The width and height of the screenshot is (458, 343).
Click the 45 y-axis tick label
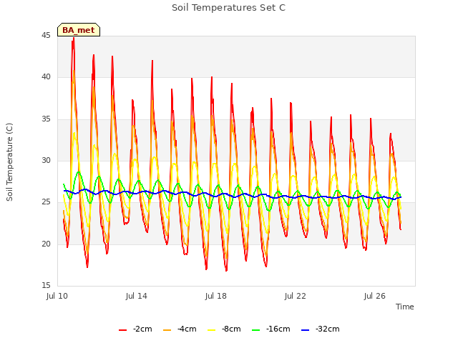point(46,35)
